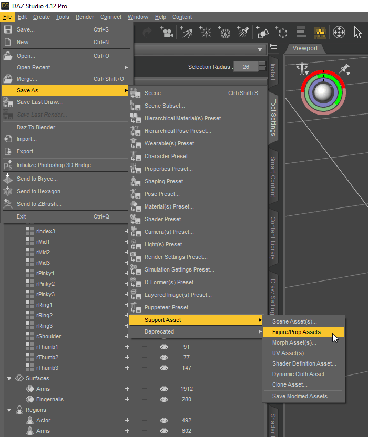Expand the Deprecated submenu

pos(196,331)
